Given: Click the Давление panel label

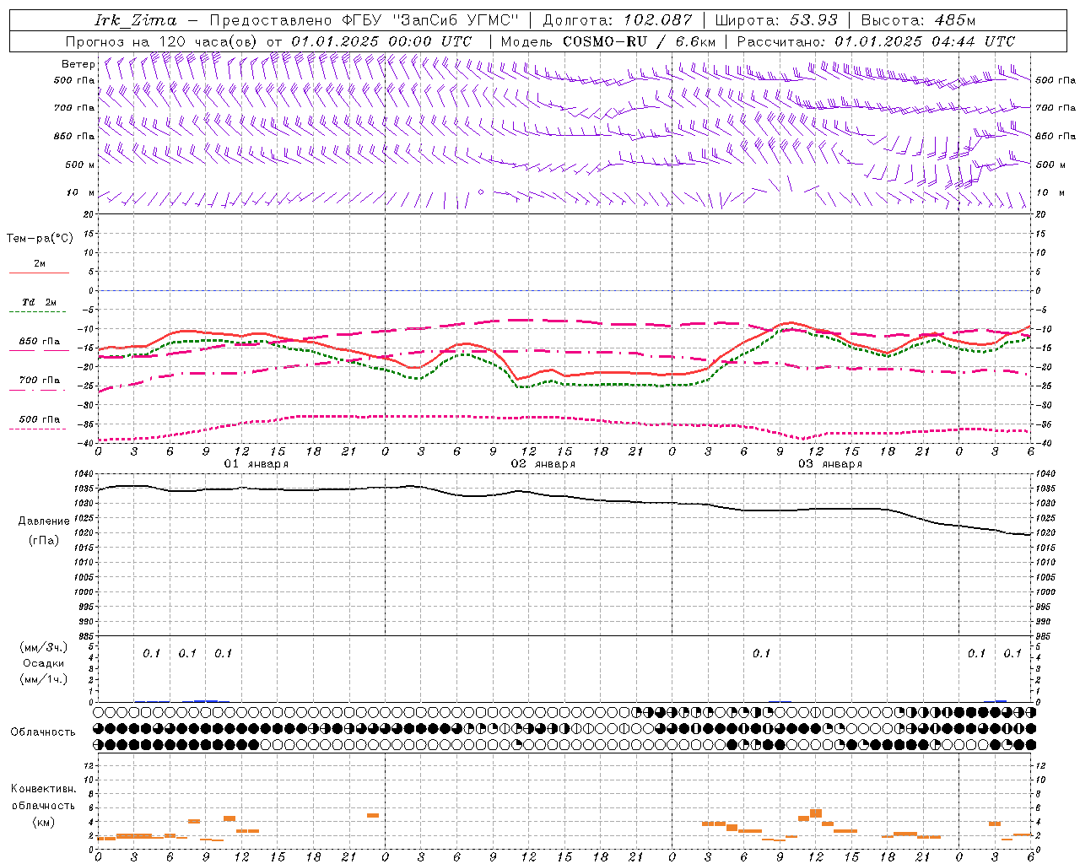Looking at the screenshot, I should [44, 521].
